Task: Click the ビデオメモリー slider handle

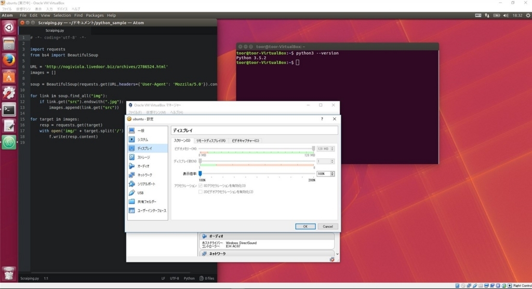Action: (x=313, y=149)
